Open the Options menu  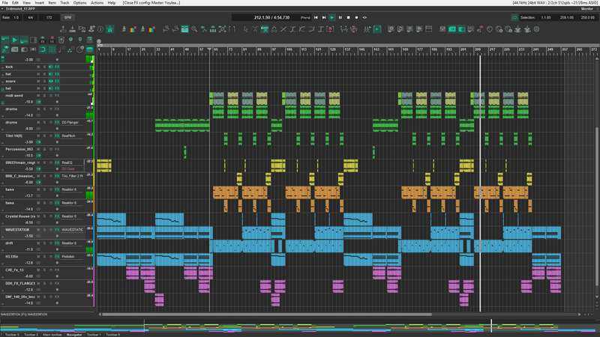[x=79, y=3]
